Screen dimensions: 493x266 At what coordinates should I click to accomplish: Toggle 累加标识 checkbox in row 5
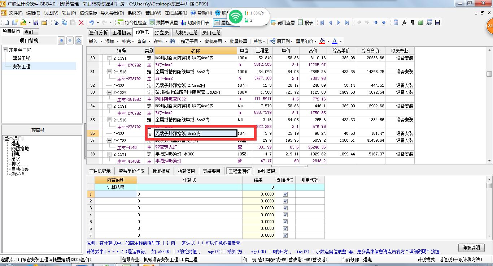pyautogui.click(x=285, y=222)
